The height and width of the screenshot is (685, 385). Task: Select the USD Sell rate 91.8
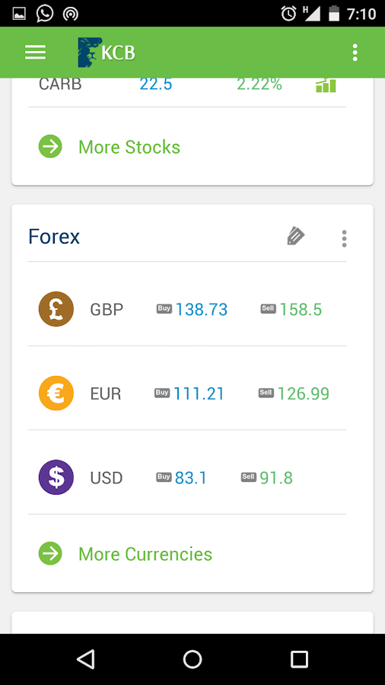(276, 478)
